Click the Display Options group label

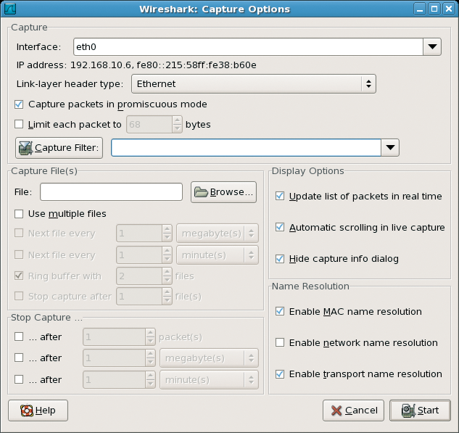pos(308,171)
